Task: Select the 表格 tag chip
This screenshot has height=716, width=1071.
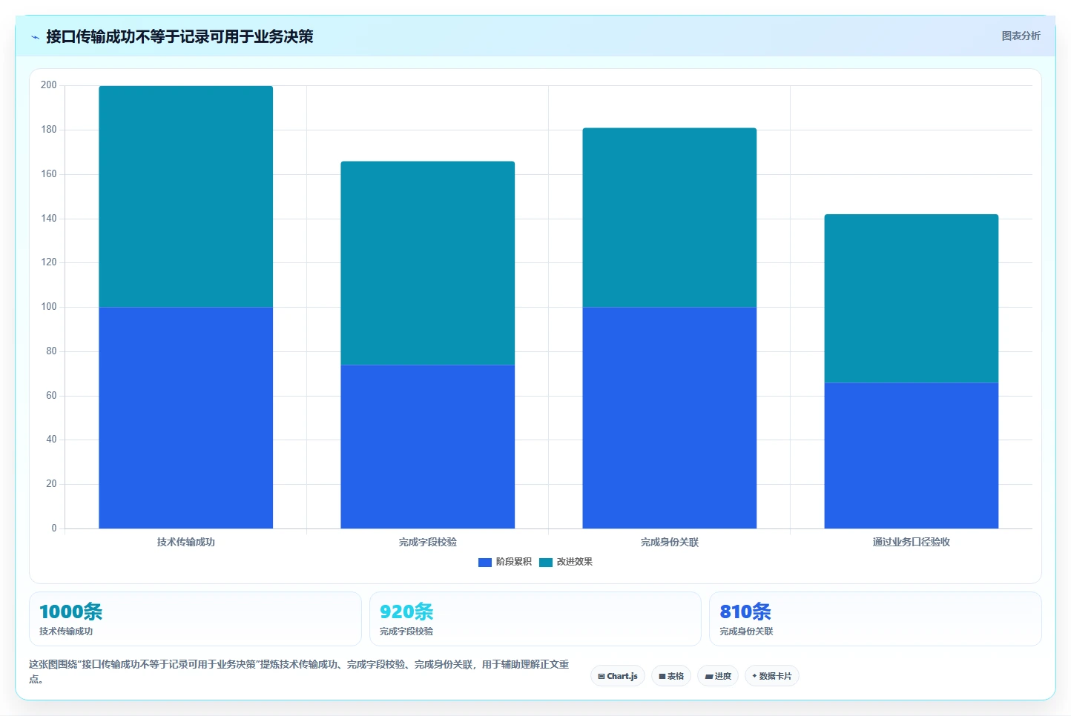Action: click(671, 676)
